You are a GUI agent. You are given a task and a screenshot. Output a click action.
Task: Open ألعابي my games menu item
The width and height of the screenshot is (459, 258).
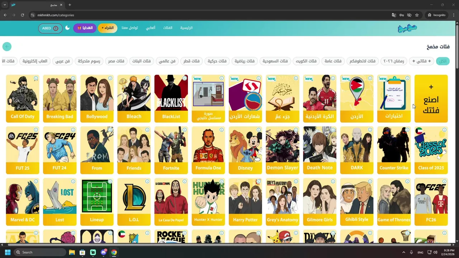150,28
